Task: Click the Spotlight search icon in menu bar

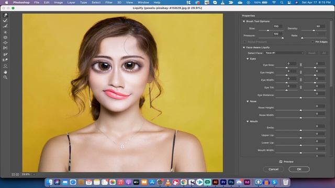Action: click(x=282, y=3)
